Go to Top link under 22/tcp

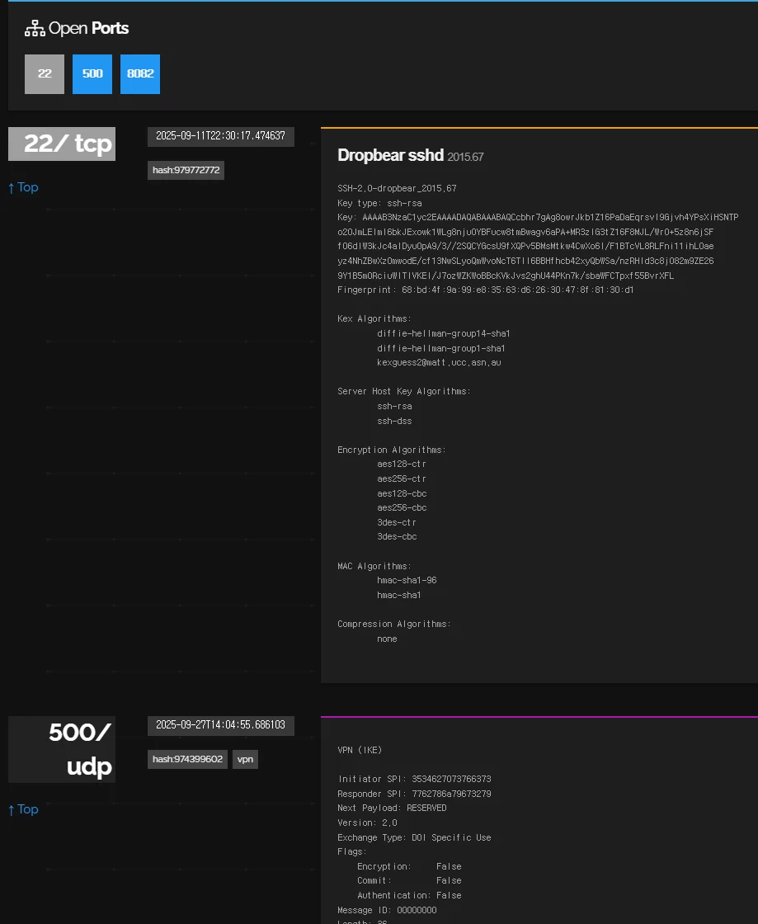coord(24,187)
